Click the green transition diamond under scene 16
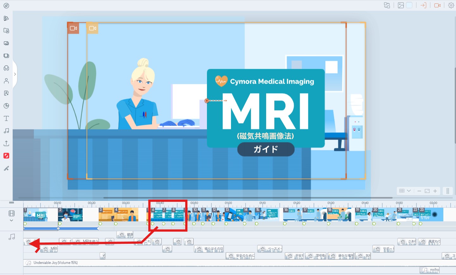456x275 pixels. pos(285,224)
